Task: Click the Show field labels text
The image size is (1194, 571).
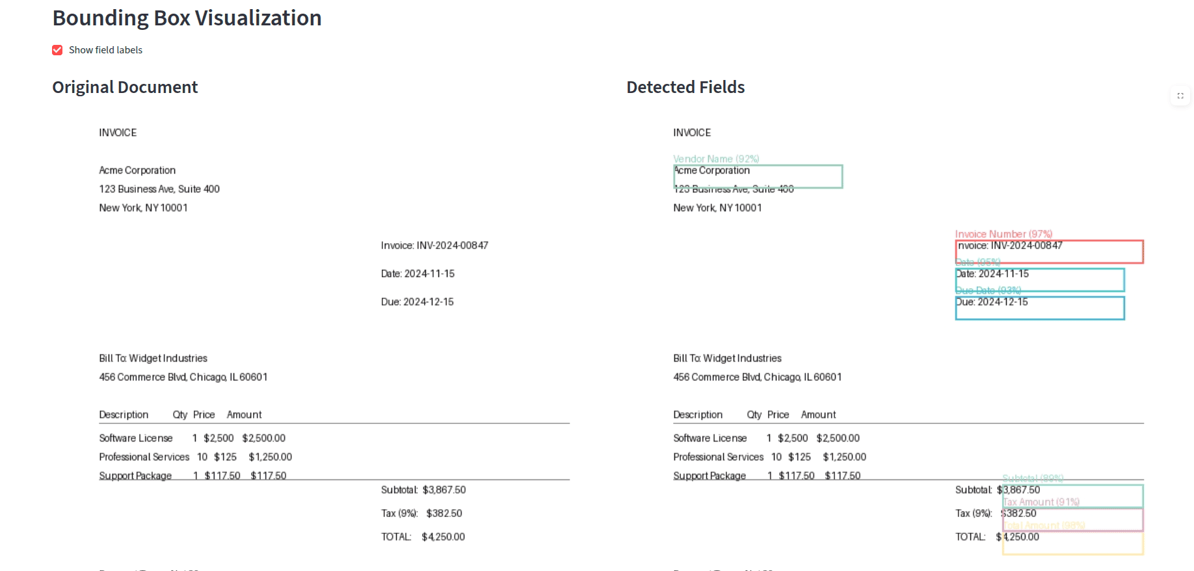Action: (x=105, y=50)
